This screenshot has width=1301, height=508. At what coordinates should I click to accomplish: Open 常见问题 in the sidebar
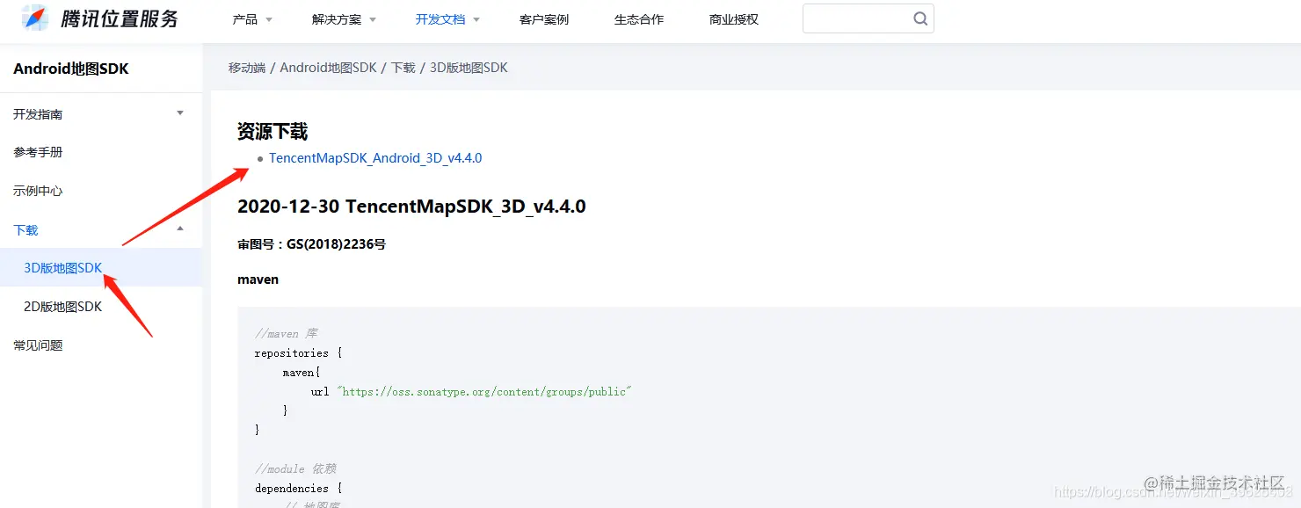pos(38,345)
